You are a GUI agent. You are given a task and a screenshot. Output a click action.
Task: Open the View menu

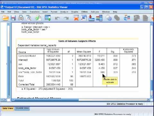16,12
